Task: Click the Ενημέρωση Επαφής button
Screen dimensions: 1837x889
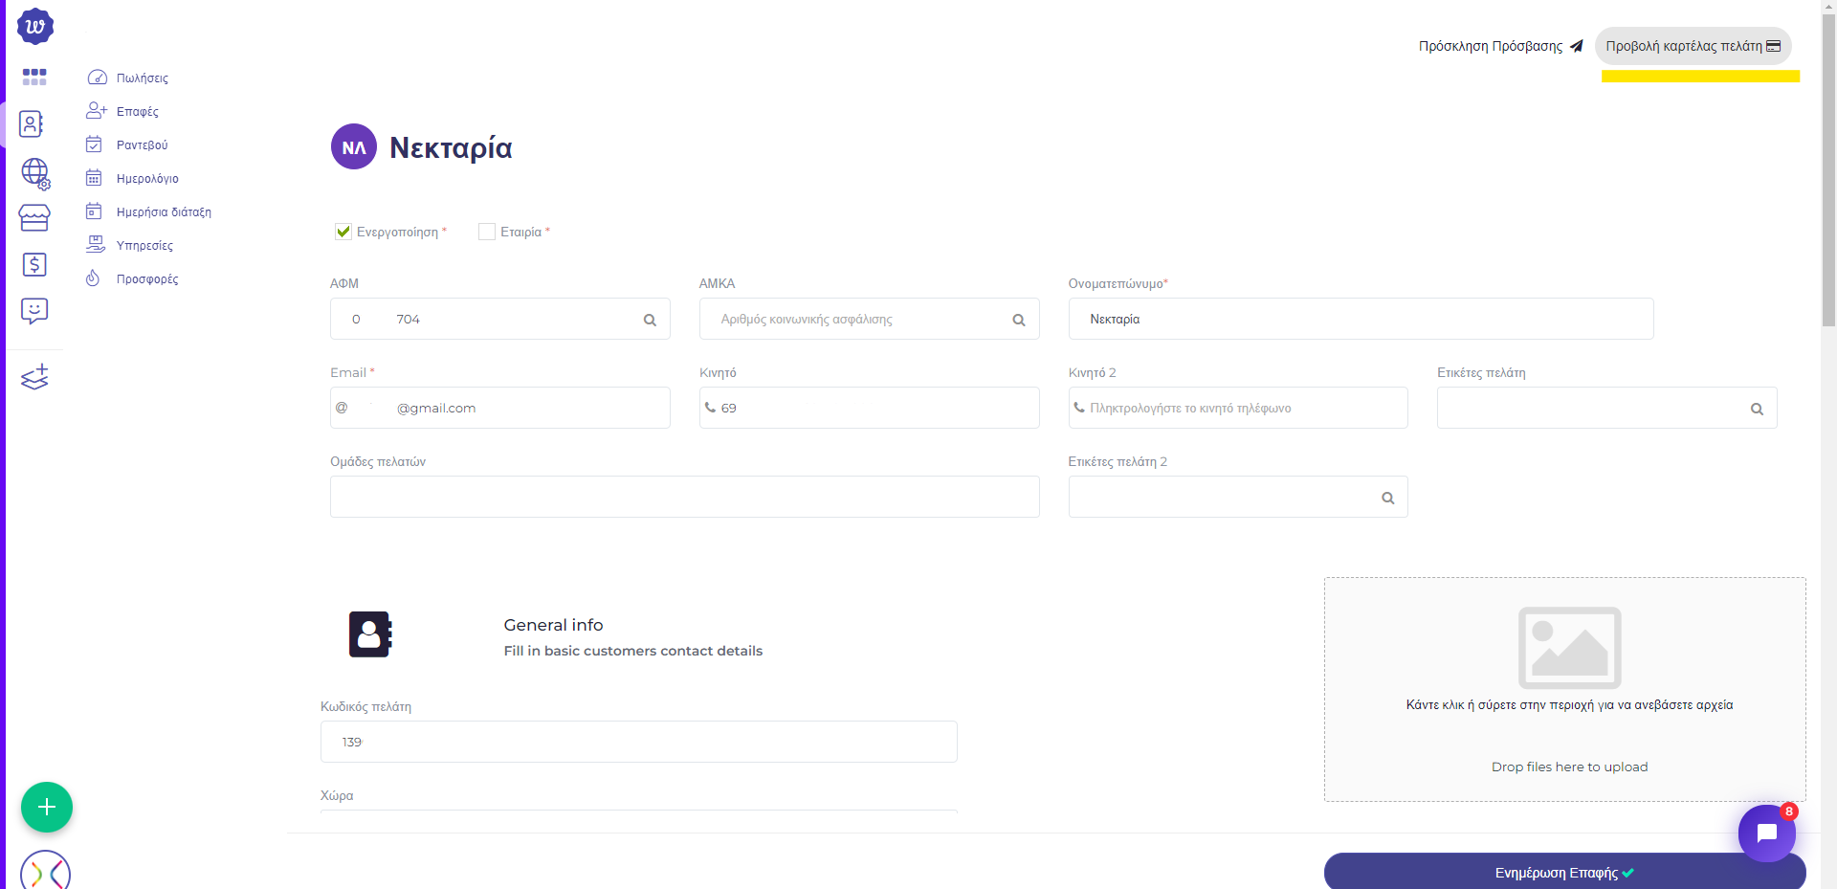Action: click(1564, 872)
